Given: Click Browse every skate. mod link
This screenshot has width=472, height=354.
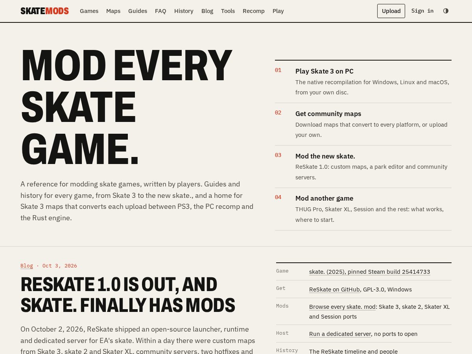Looking at the screenshot, I should coord(342,307).
